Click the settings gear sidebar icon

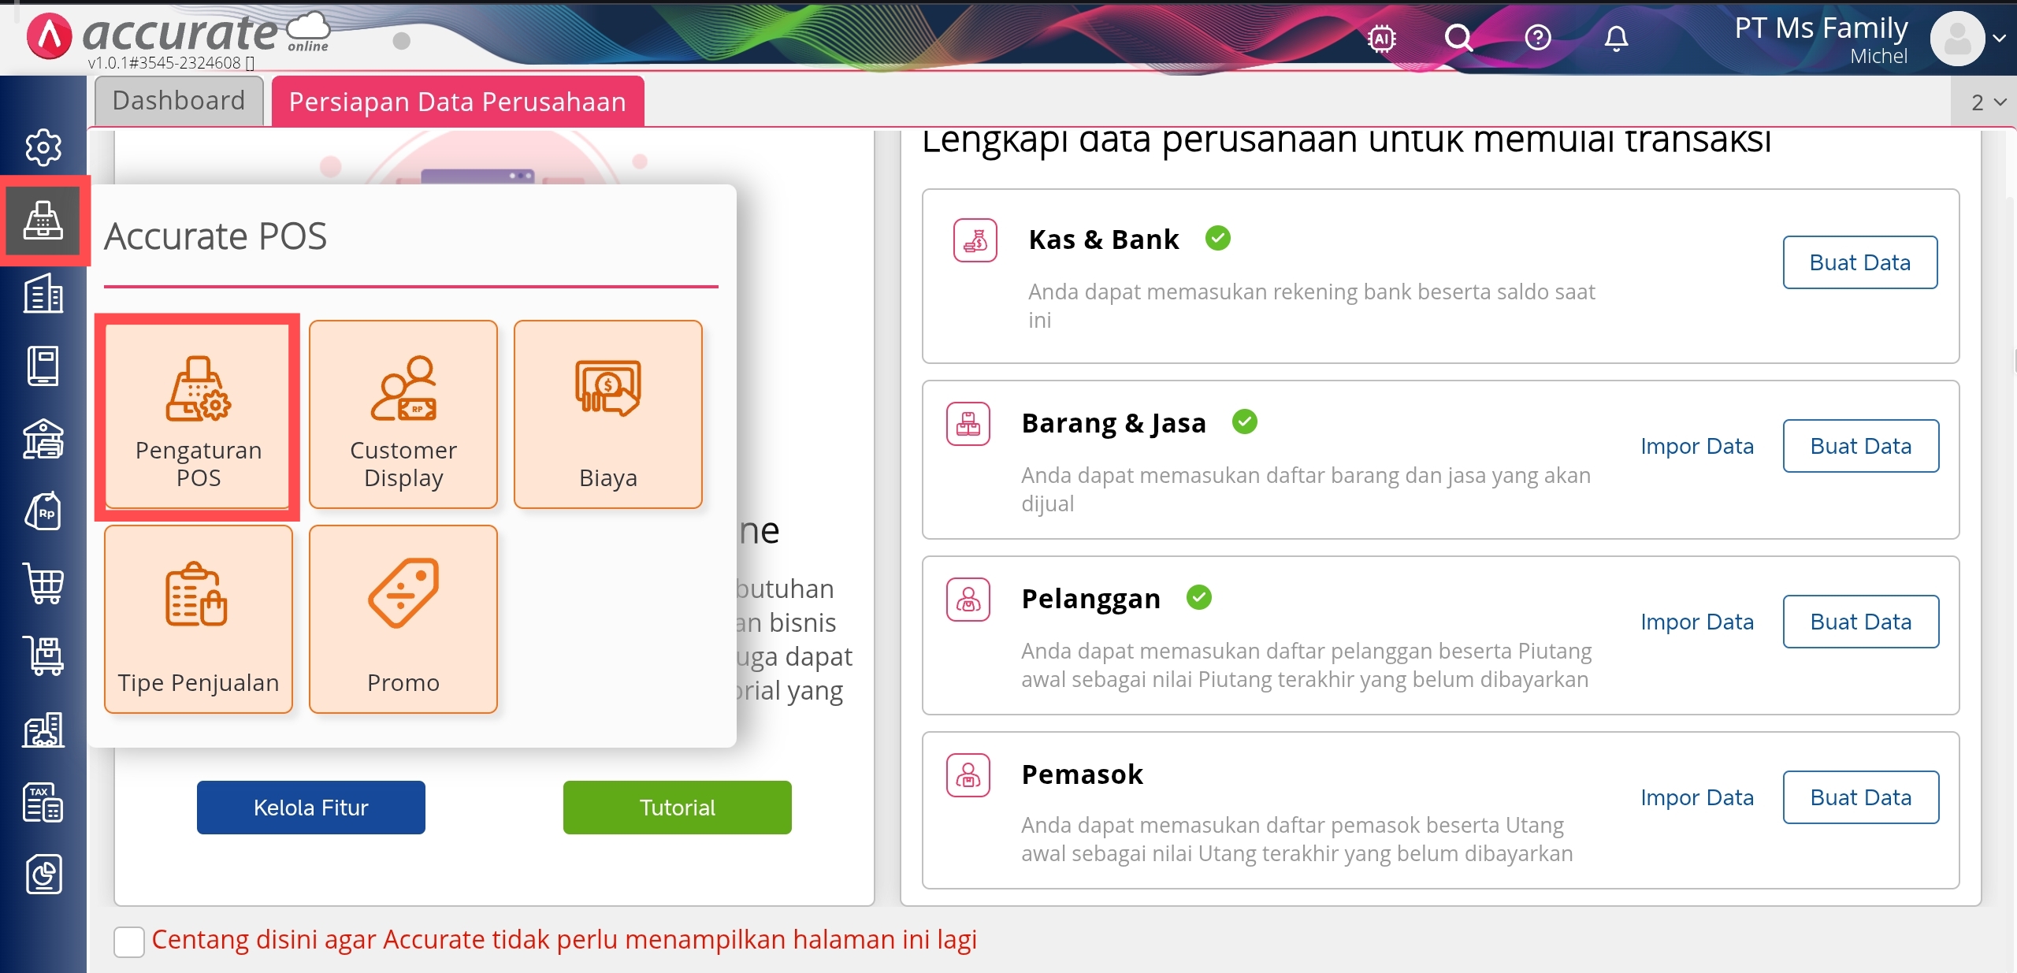coord(43,147)
